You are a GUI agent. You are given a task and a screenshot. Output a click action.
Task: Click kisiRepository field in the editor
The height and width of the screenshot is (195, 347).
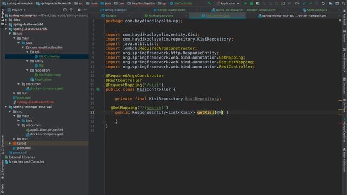click(x=202, y=99)
